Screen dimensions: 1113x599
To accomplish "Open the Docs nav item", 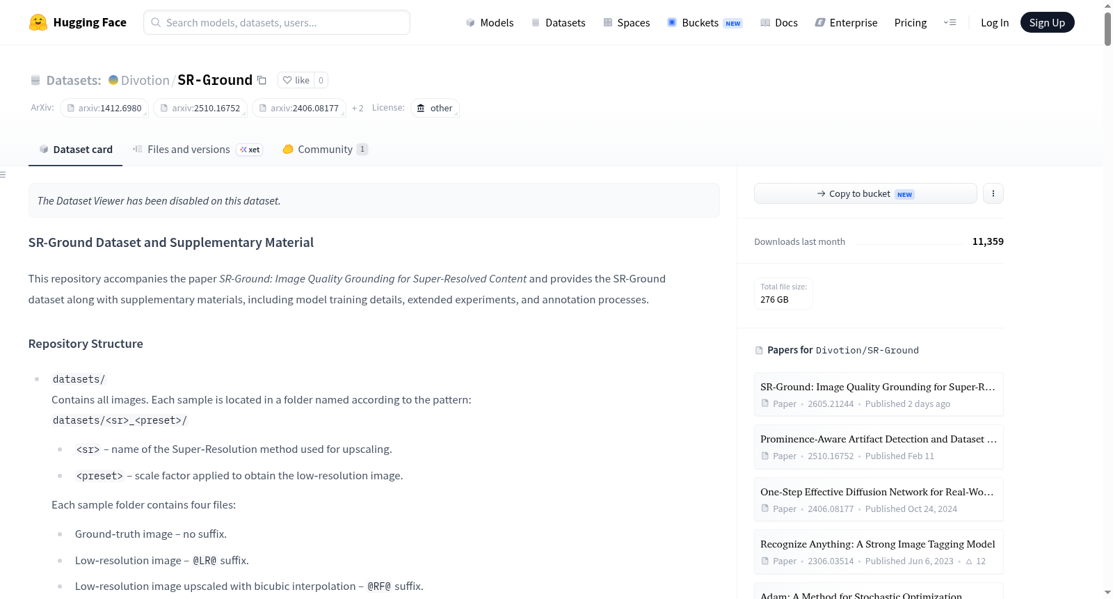I will click(x=779, y=22).
